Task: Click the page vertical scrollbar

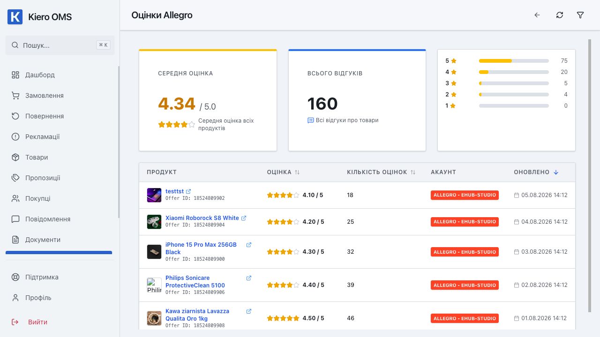Action: [x=590, y=176]
